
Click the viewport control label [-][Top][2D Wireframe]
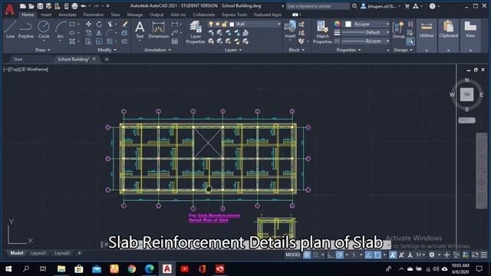click(x=25, y=70)
